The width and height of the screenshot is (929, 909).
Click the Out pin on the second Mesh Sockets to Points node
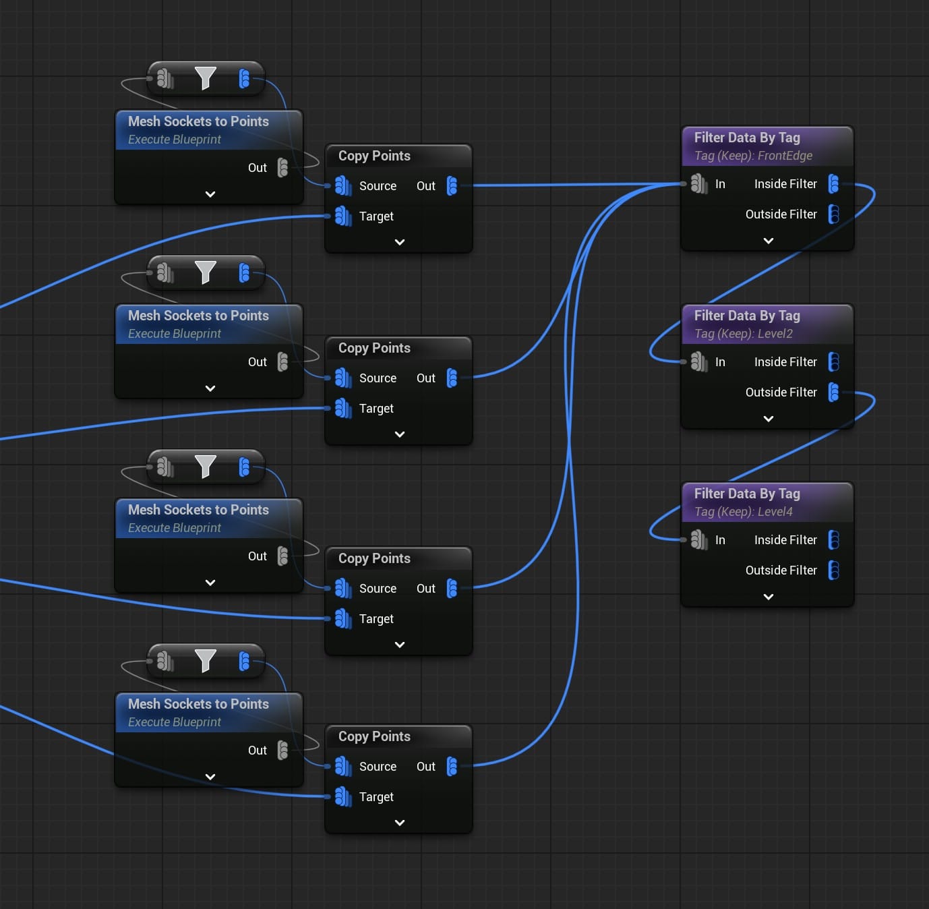click(283, 362)
